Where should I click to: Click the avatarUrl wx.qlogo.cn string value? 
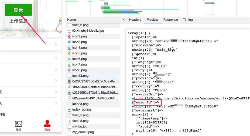[204, 98]
